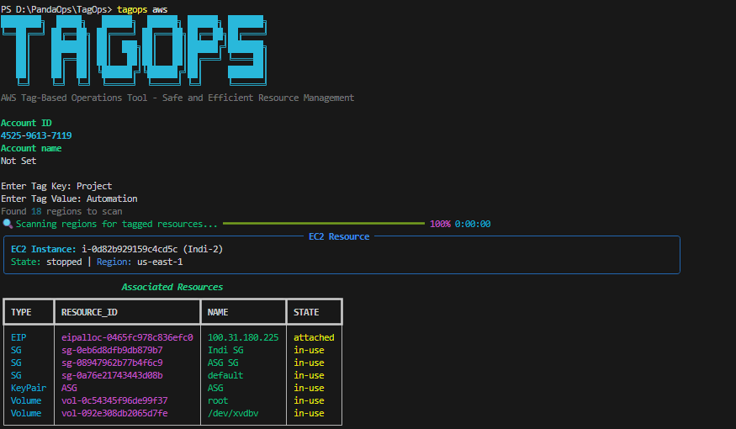Click the magnifying glass scanning icon
Image resolution: width=736 pixels, height=429 pixels.
[8, 225]
